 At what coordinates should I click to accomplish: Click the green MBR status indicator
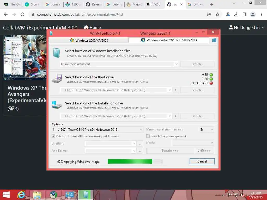[211, 75]
